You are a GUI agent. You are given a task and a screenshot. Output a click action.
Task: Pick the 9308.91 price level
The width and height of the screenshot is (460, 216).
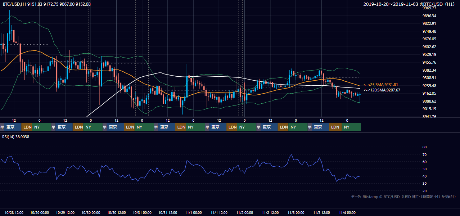click(x=429, y=78)
